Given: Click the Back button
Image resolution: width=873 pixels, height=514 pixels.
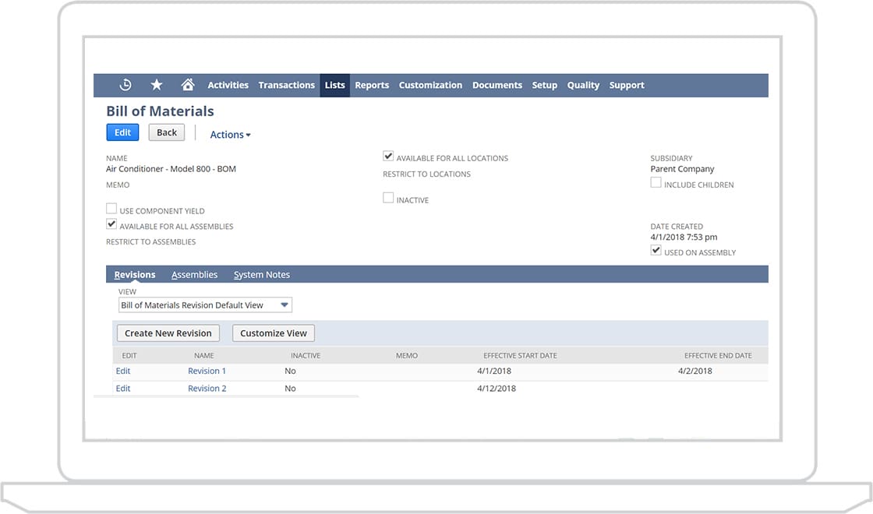Looking at the screenshot, I should tap(167, 132).
